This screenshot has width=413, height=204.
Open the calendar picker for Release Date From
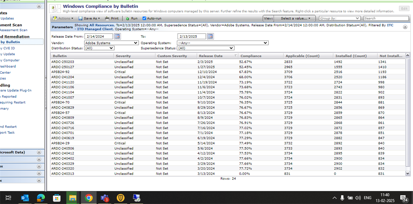coord(117,36)
